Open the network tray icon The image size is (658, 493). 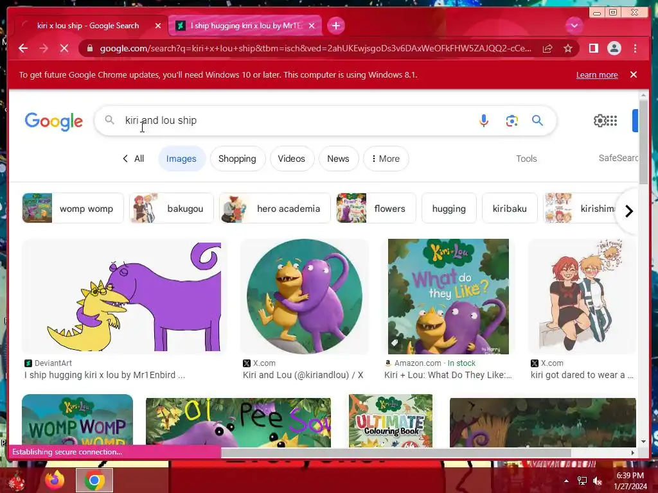(x=582, y=481)
